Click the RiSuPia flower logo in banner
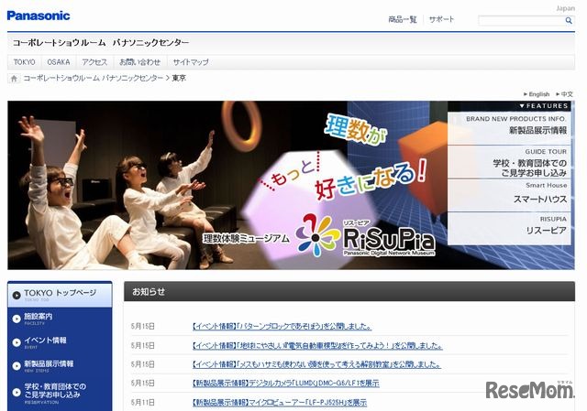 coord(317,235)
